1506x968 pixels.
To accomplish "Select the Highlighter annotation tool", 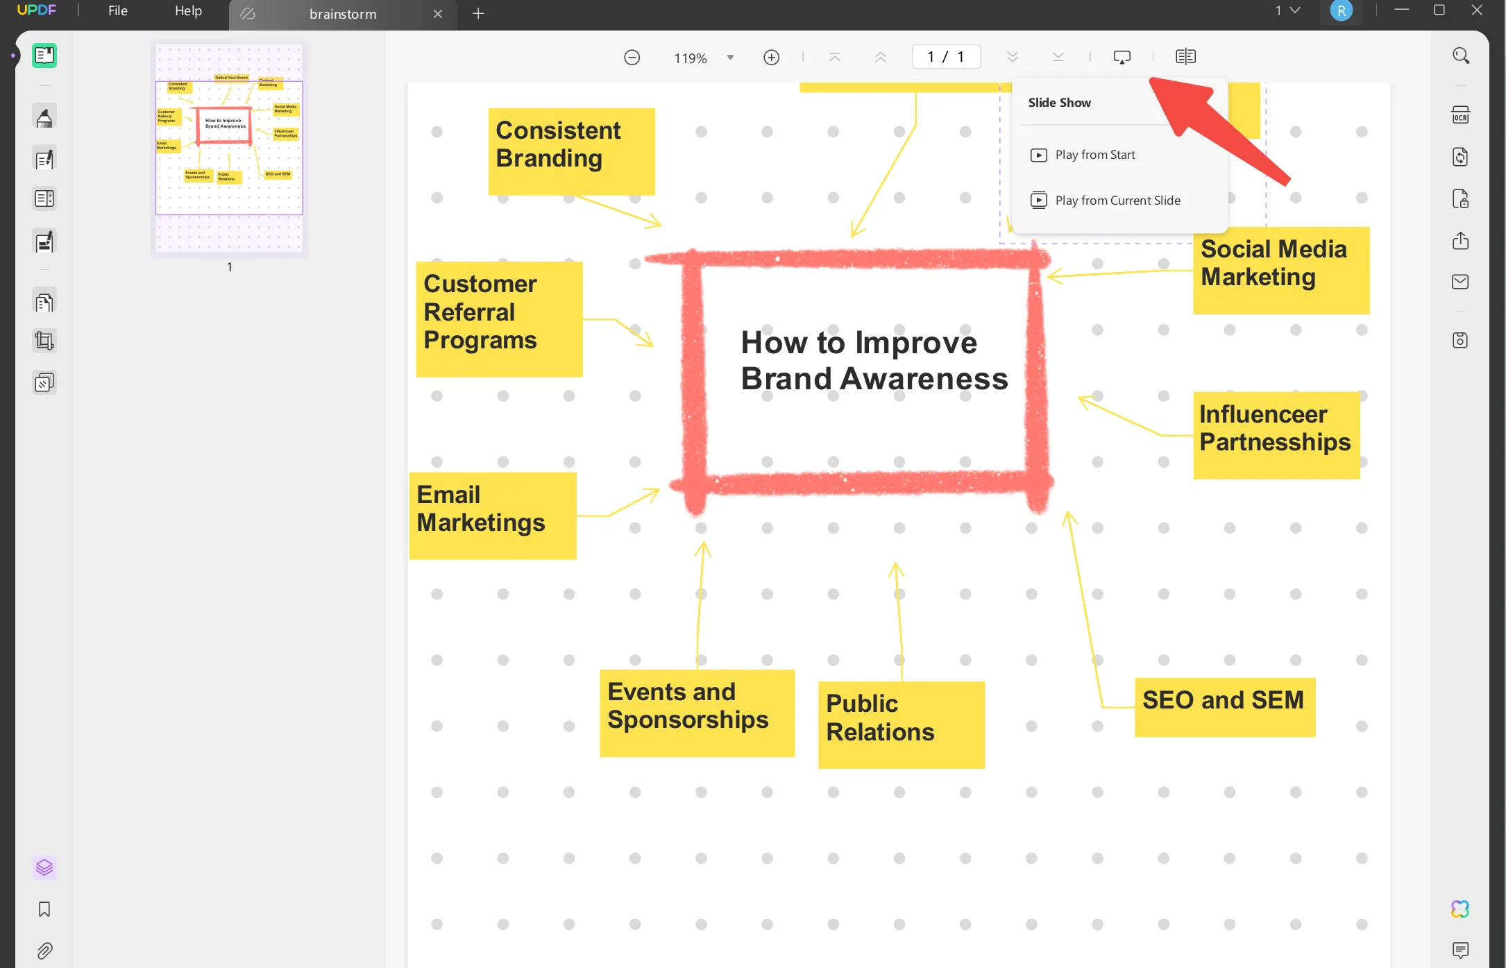I will pyautogui.click(x=44, y=117).
